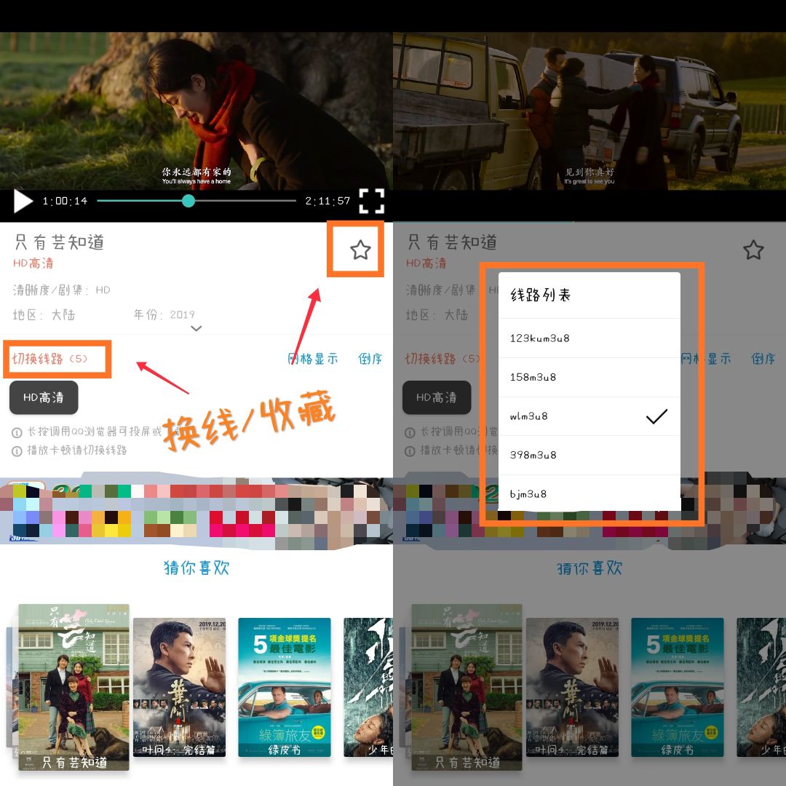The width and height of the screenshot is (786, 786).
Task: Click info icon beside 播放卡顿请切换线路 on left
Action: [17, 451]
